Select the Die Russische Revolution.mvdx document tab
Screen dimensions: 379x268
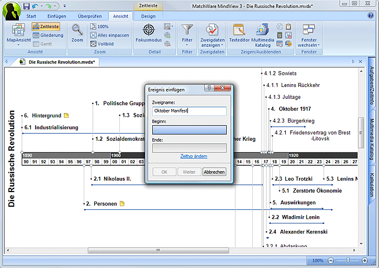click(62, 62)
